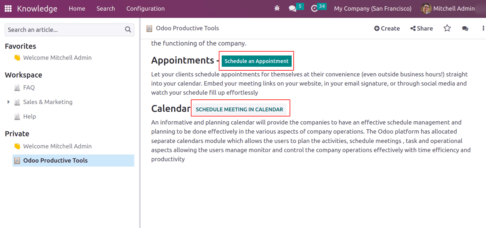Open the Home menu
Image resolution: width=486 pixels, height=228 pixels.
(x=77, y=9)
